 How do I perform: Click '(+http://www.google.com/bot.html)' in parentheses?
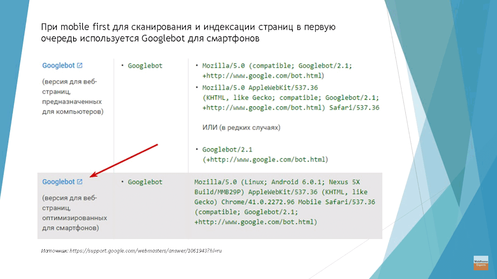pyautogui.click(x=265, y=159)
